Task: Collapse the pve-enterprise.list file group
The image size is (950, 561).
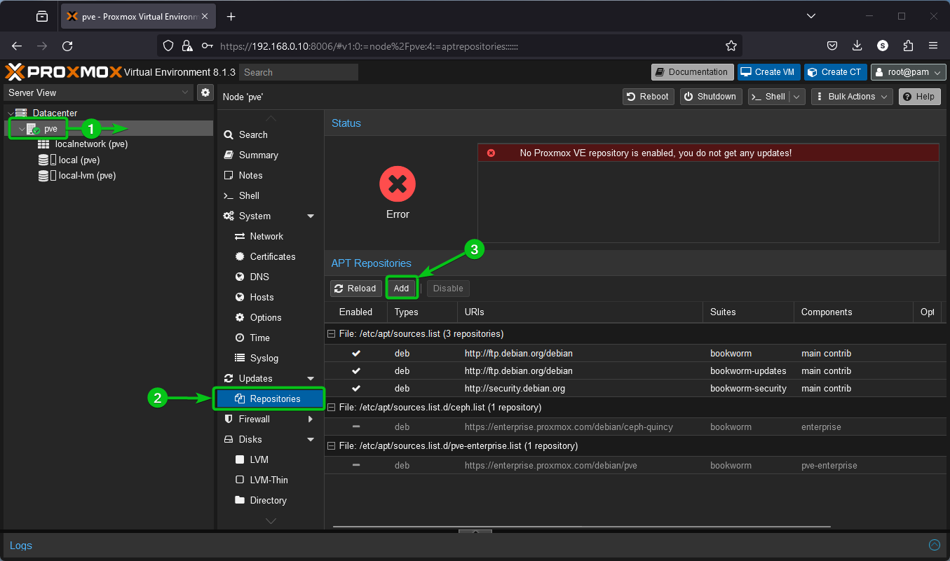Action: click(x=331, y=445)
